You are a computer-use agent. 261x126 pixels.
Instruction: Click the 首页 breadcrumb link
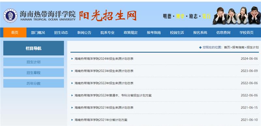point(227,48)
